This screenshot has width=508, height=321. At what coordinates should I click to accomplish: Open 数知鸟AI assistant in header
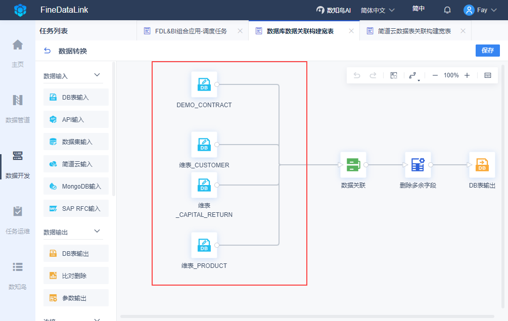click(334, 10)
